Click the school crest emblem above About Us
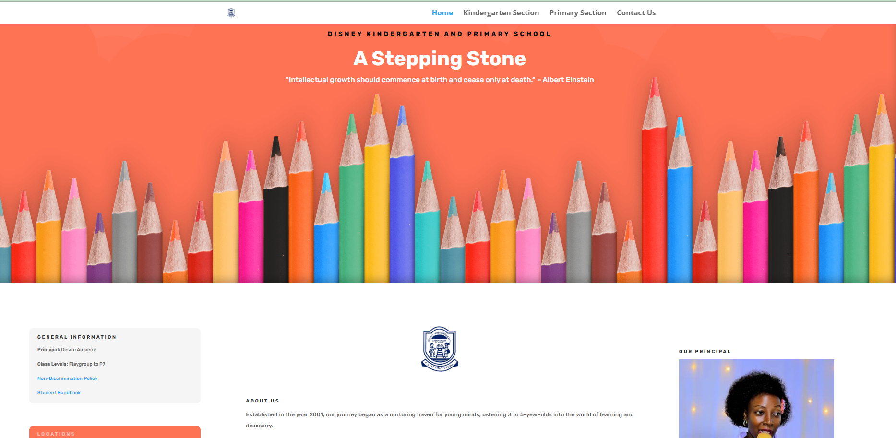Screen dimensions: 896x438 pos(440,349)
